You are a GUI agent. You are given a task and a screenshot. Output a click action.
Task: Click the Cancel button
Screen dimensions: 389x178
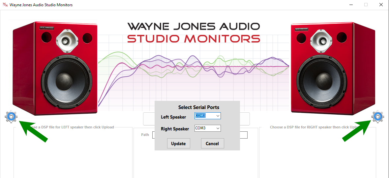click(212, 144)
